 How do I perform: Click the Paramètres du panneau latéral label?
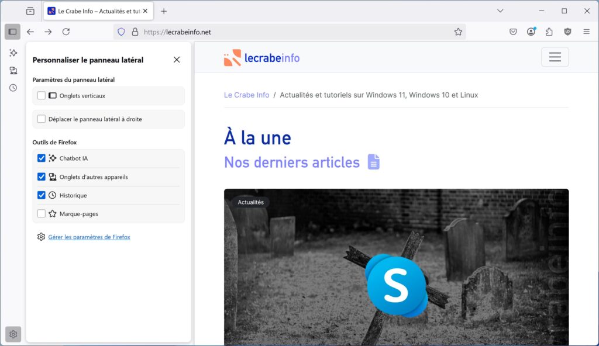(x=73, y=79)
